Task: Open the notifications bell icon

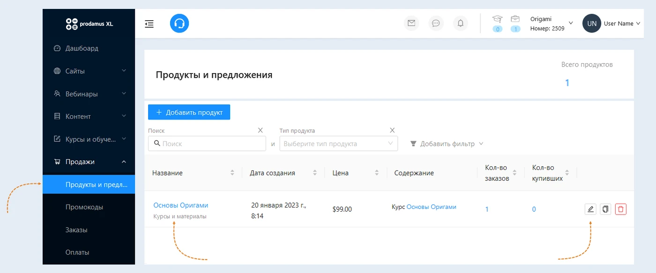Action: [461, 23]
